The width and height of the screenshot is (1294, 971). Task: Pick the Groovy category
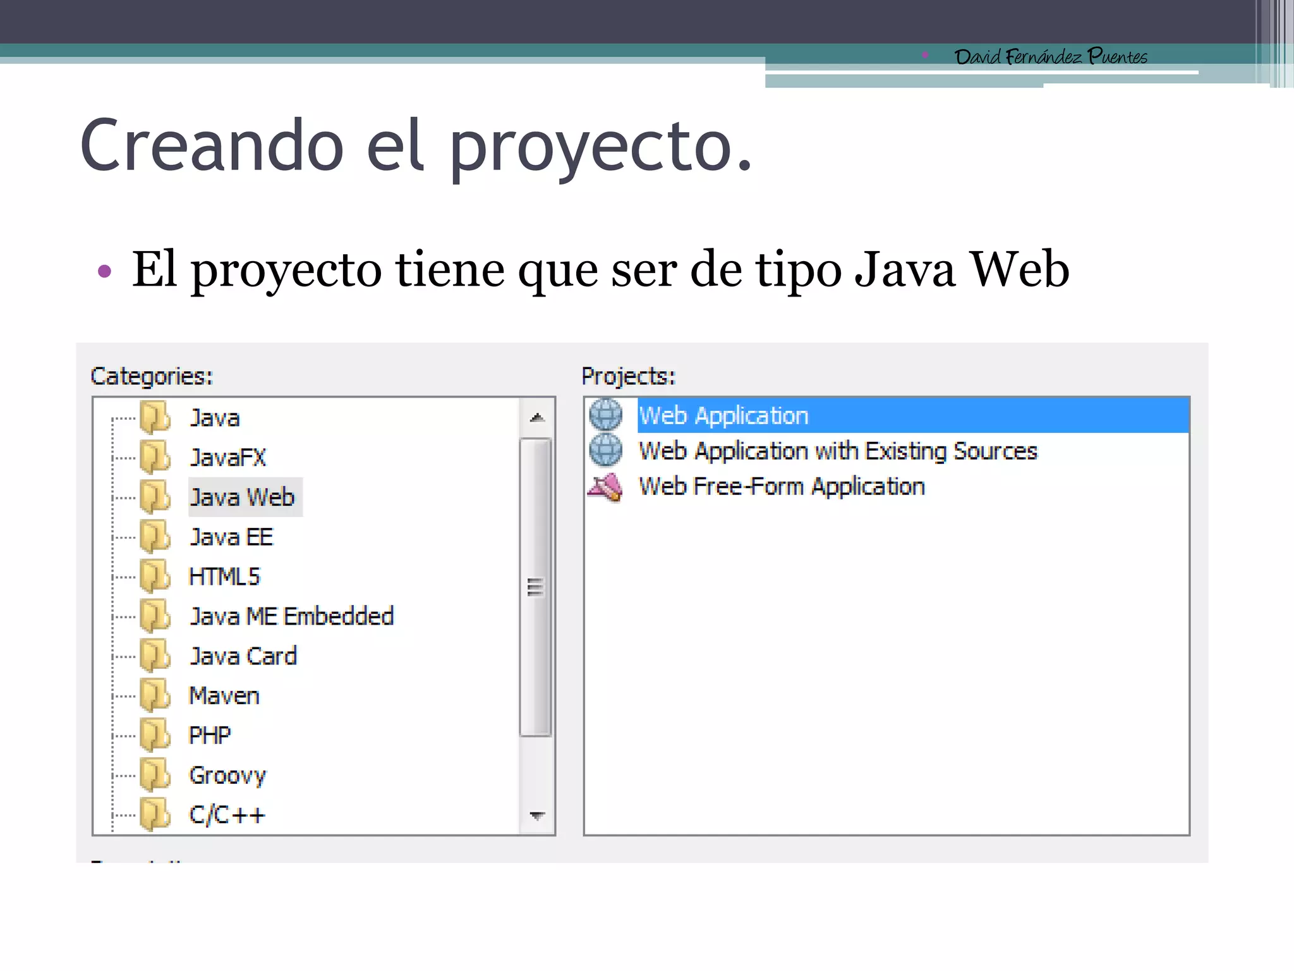pyautogui.click(x=227, y=775)
